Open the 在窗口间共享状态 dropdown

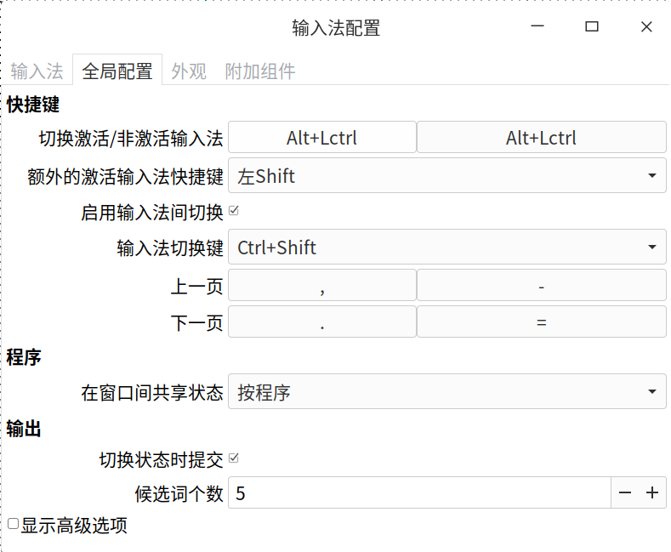coord(446,392)
